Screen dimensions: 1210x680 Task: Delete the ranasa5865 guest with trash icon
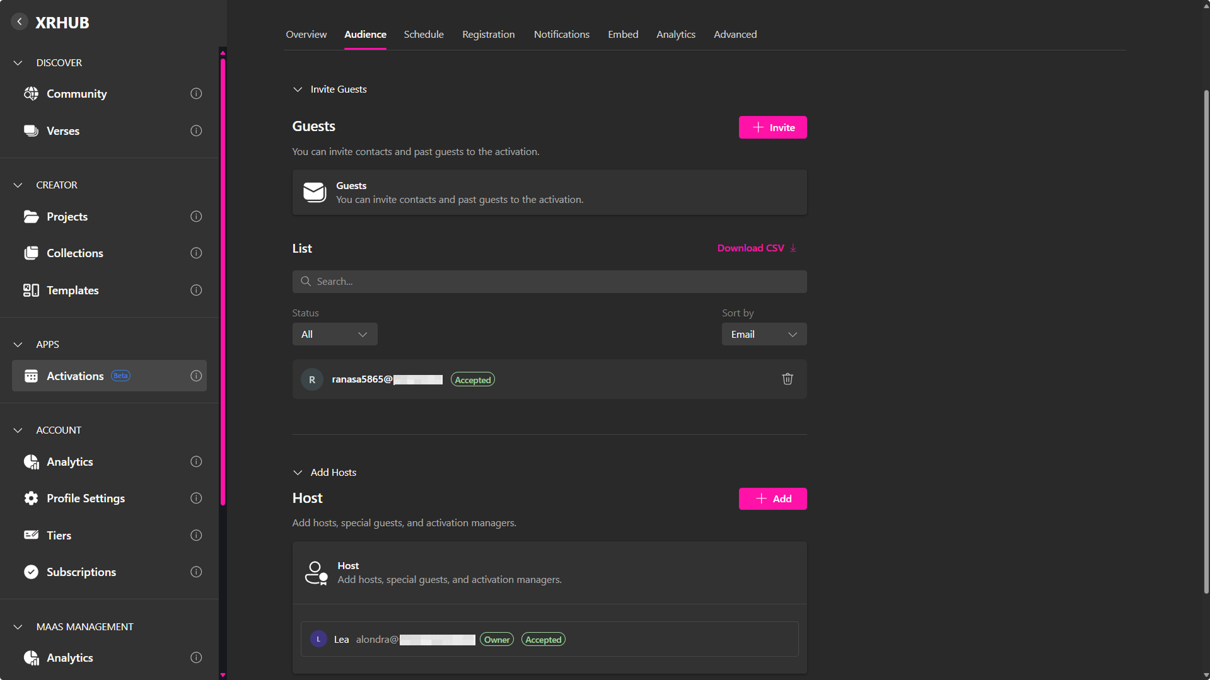point(787,379)
